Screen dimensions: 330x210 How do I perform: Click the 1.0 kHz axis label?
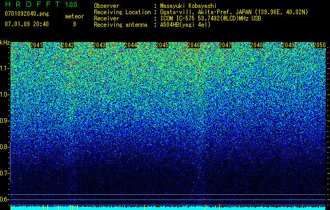tap(4, 94)
